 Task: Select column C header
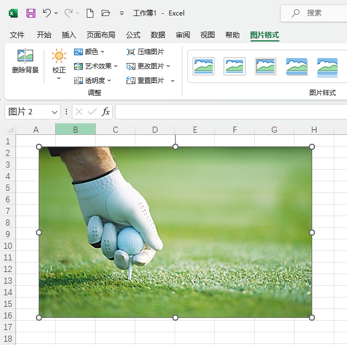click(115, 129)
